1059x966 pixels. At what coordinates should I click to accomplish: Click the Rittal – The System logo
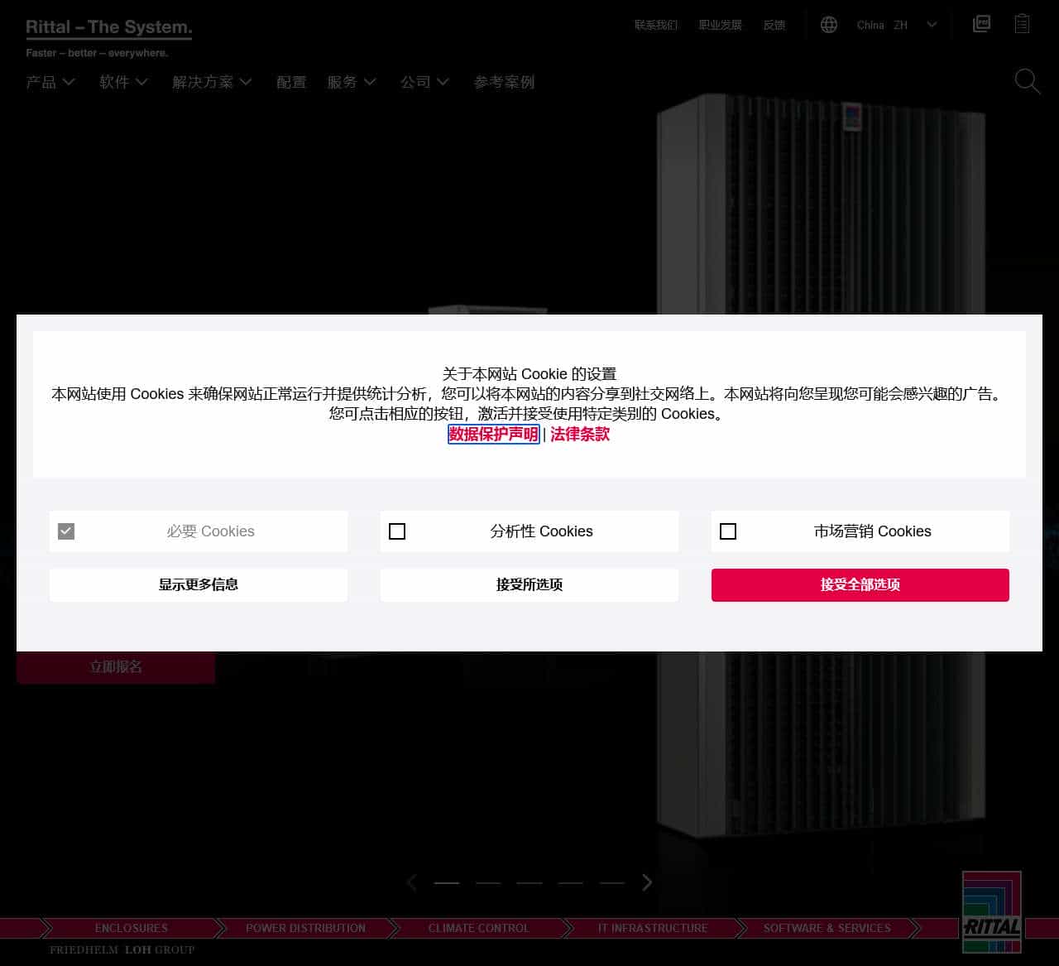pos(108,38)
